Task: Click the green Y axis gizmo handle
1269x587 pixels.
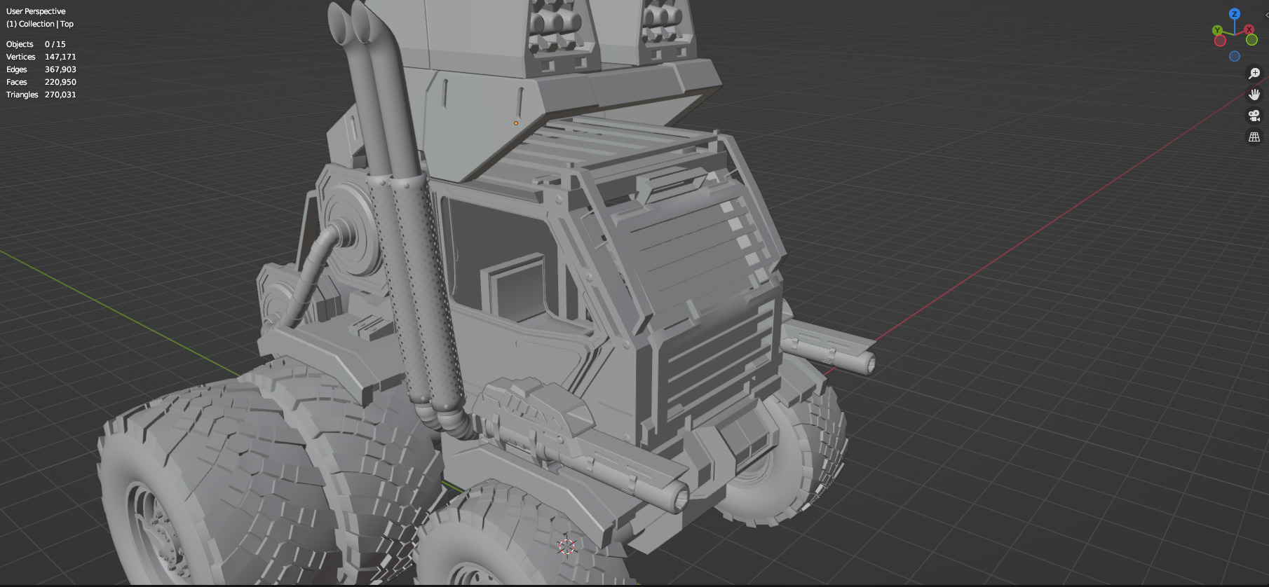Action: click(1218, 30)
